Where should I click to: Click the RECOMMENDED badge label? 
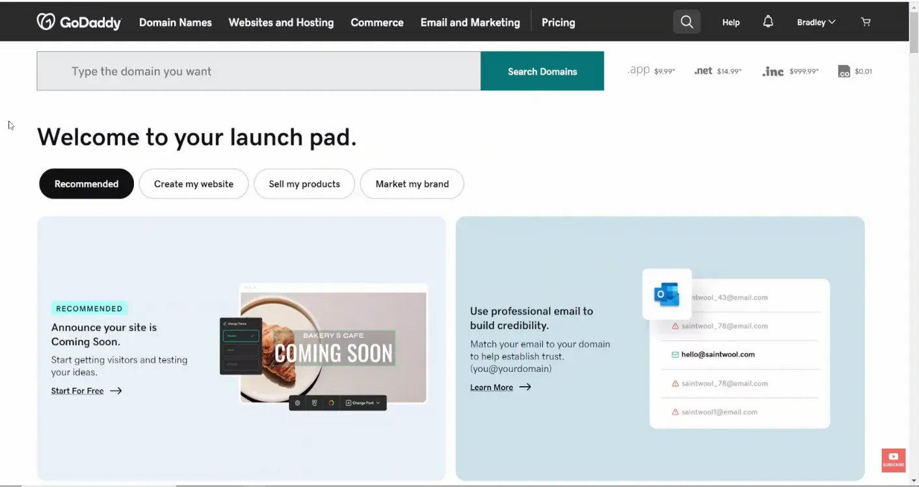click(x=89, y=309)
